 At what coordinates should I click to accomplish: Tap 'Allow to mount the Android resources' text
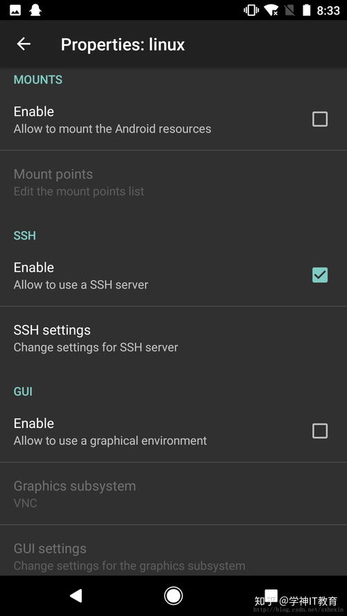click(112, 129)
